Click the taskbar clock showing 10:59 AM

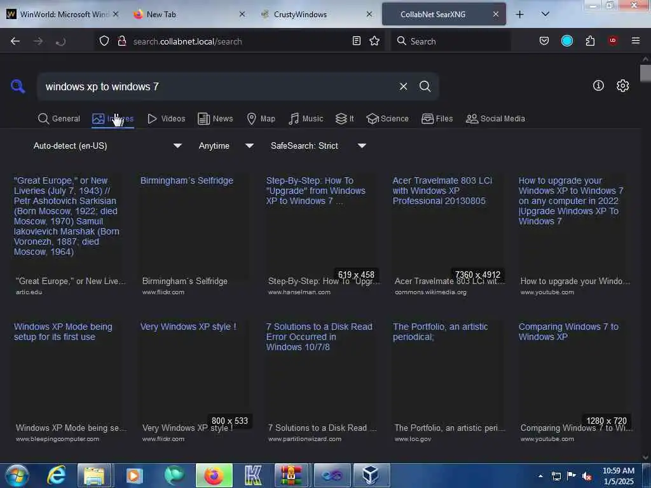(x=618, y=475)
